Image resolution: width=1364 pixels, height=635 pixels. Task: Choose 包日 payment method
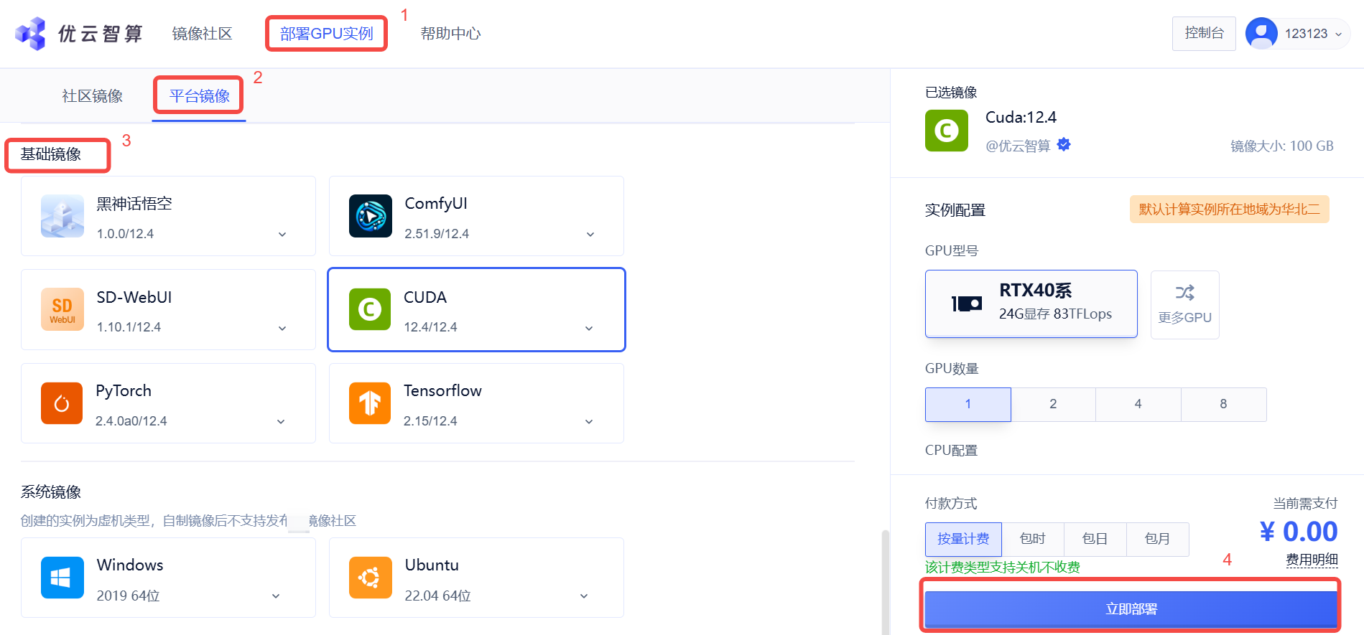(1095, 539)
